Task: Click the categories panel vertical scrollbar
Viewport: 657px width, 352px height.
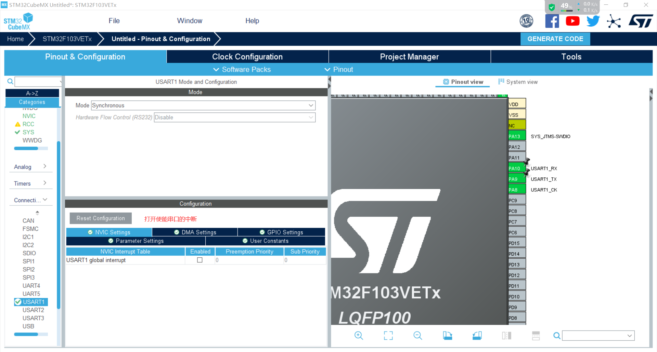Action: pos(59,225)
